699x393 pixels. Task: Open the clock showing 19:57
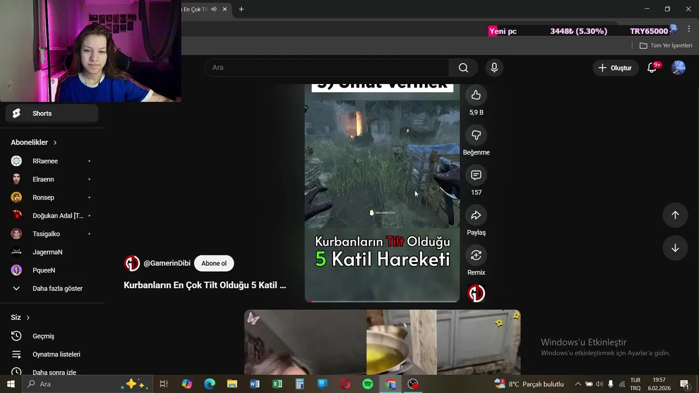pyautogui.click(x=659, y=384)
